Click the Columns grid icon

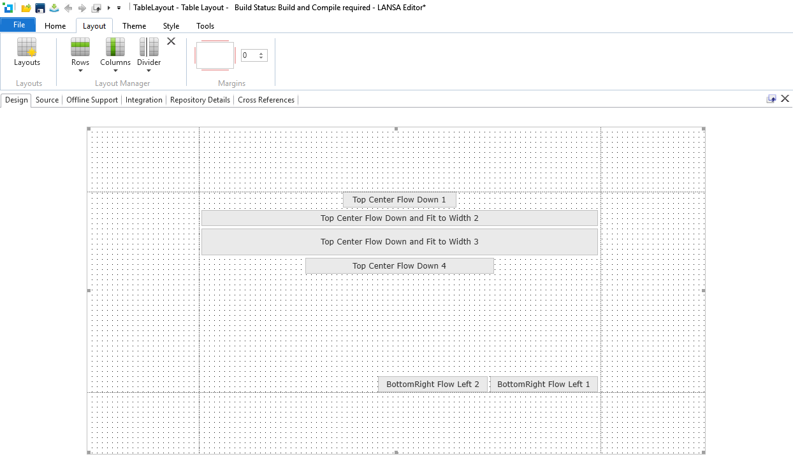(115, 47)
